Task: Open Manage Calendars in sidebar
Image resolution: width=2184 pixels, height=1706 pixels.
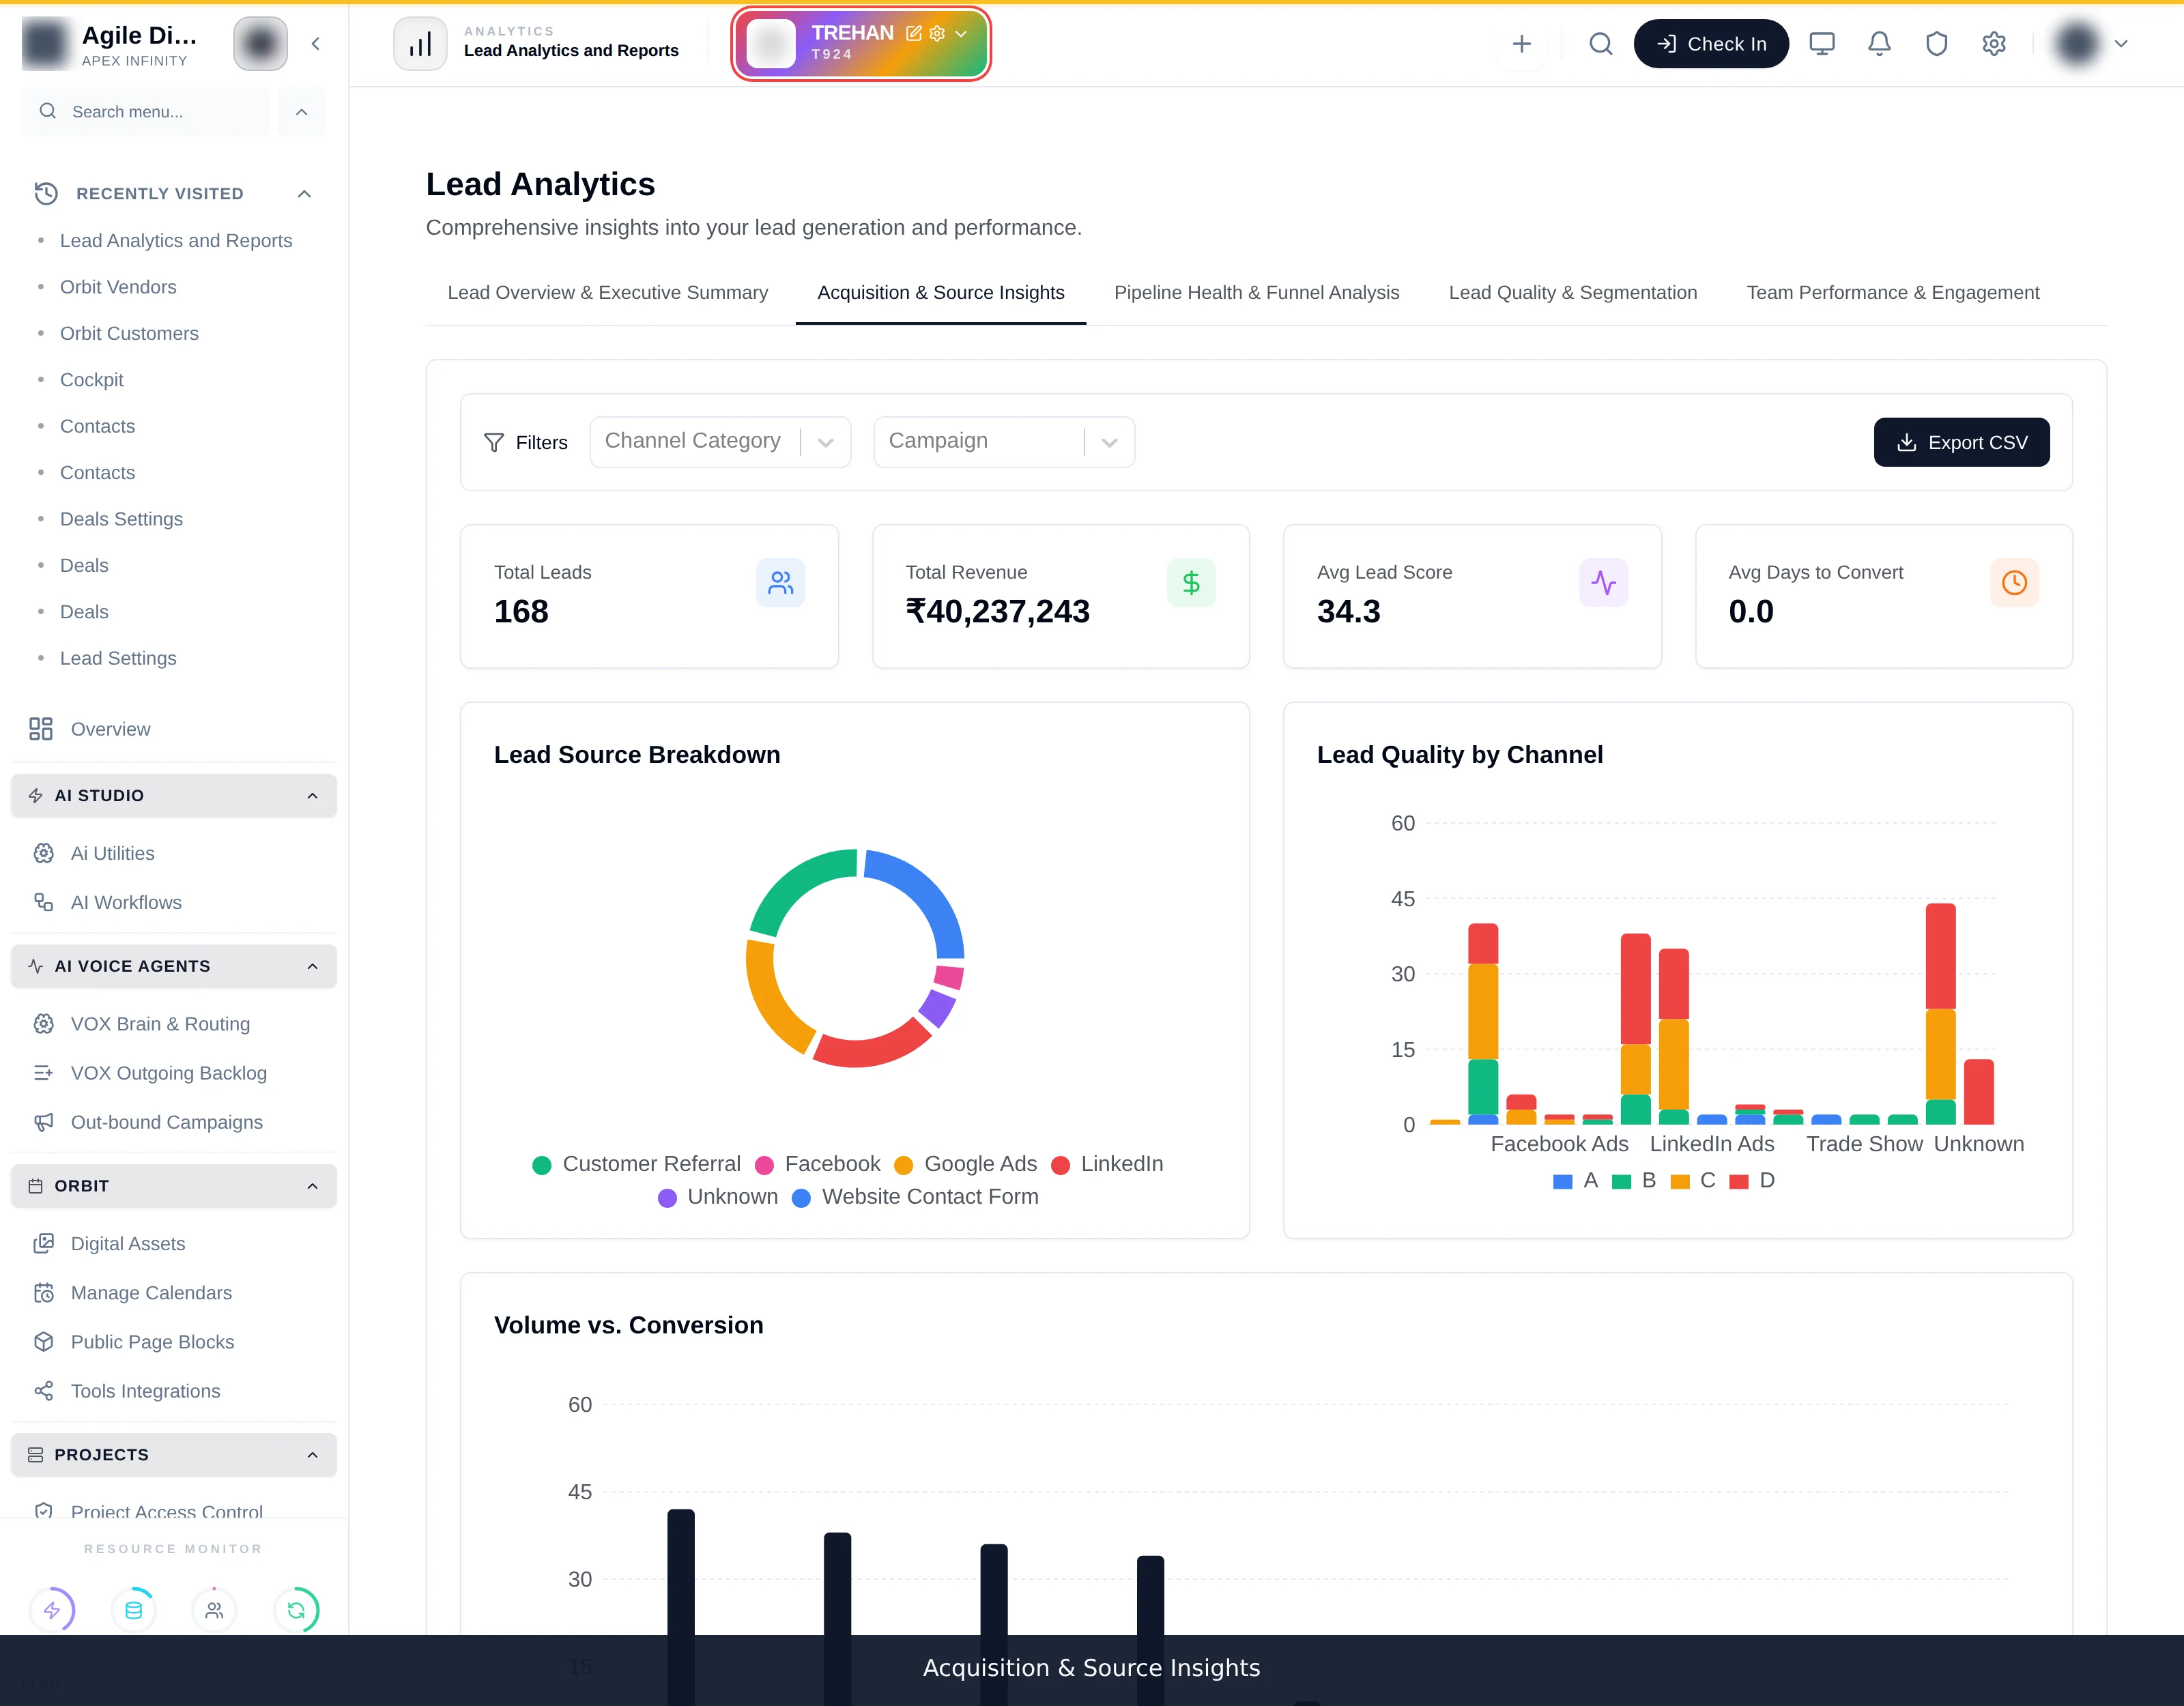Action: point(174,1293)
